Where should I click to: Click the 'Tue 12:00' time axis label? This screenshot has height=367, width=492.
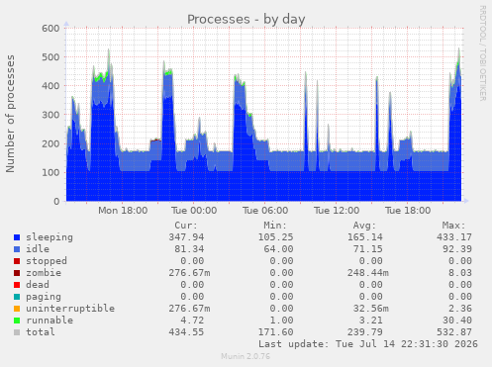tap(337, 211)
